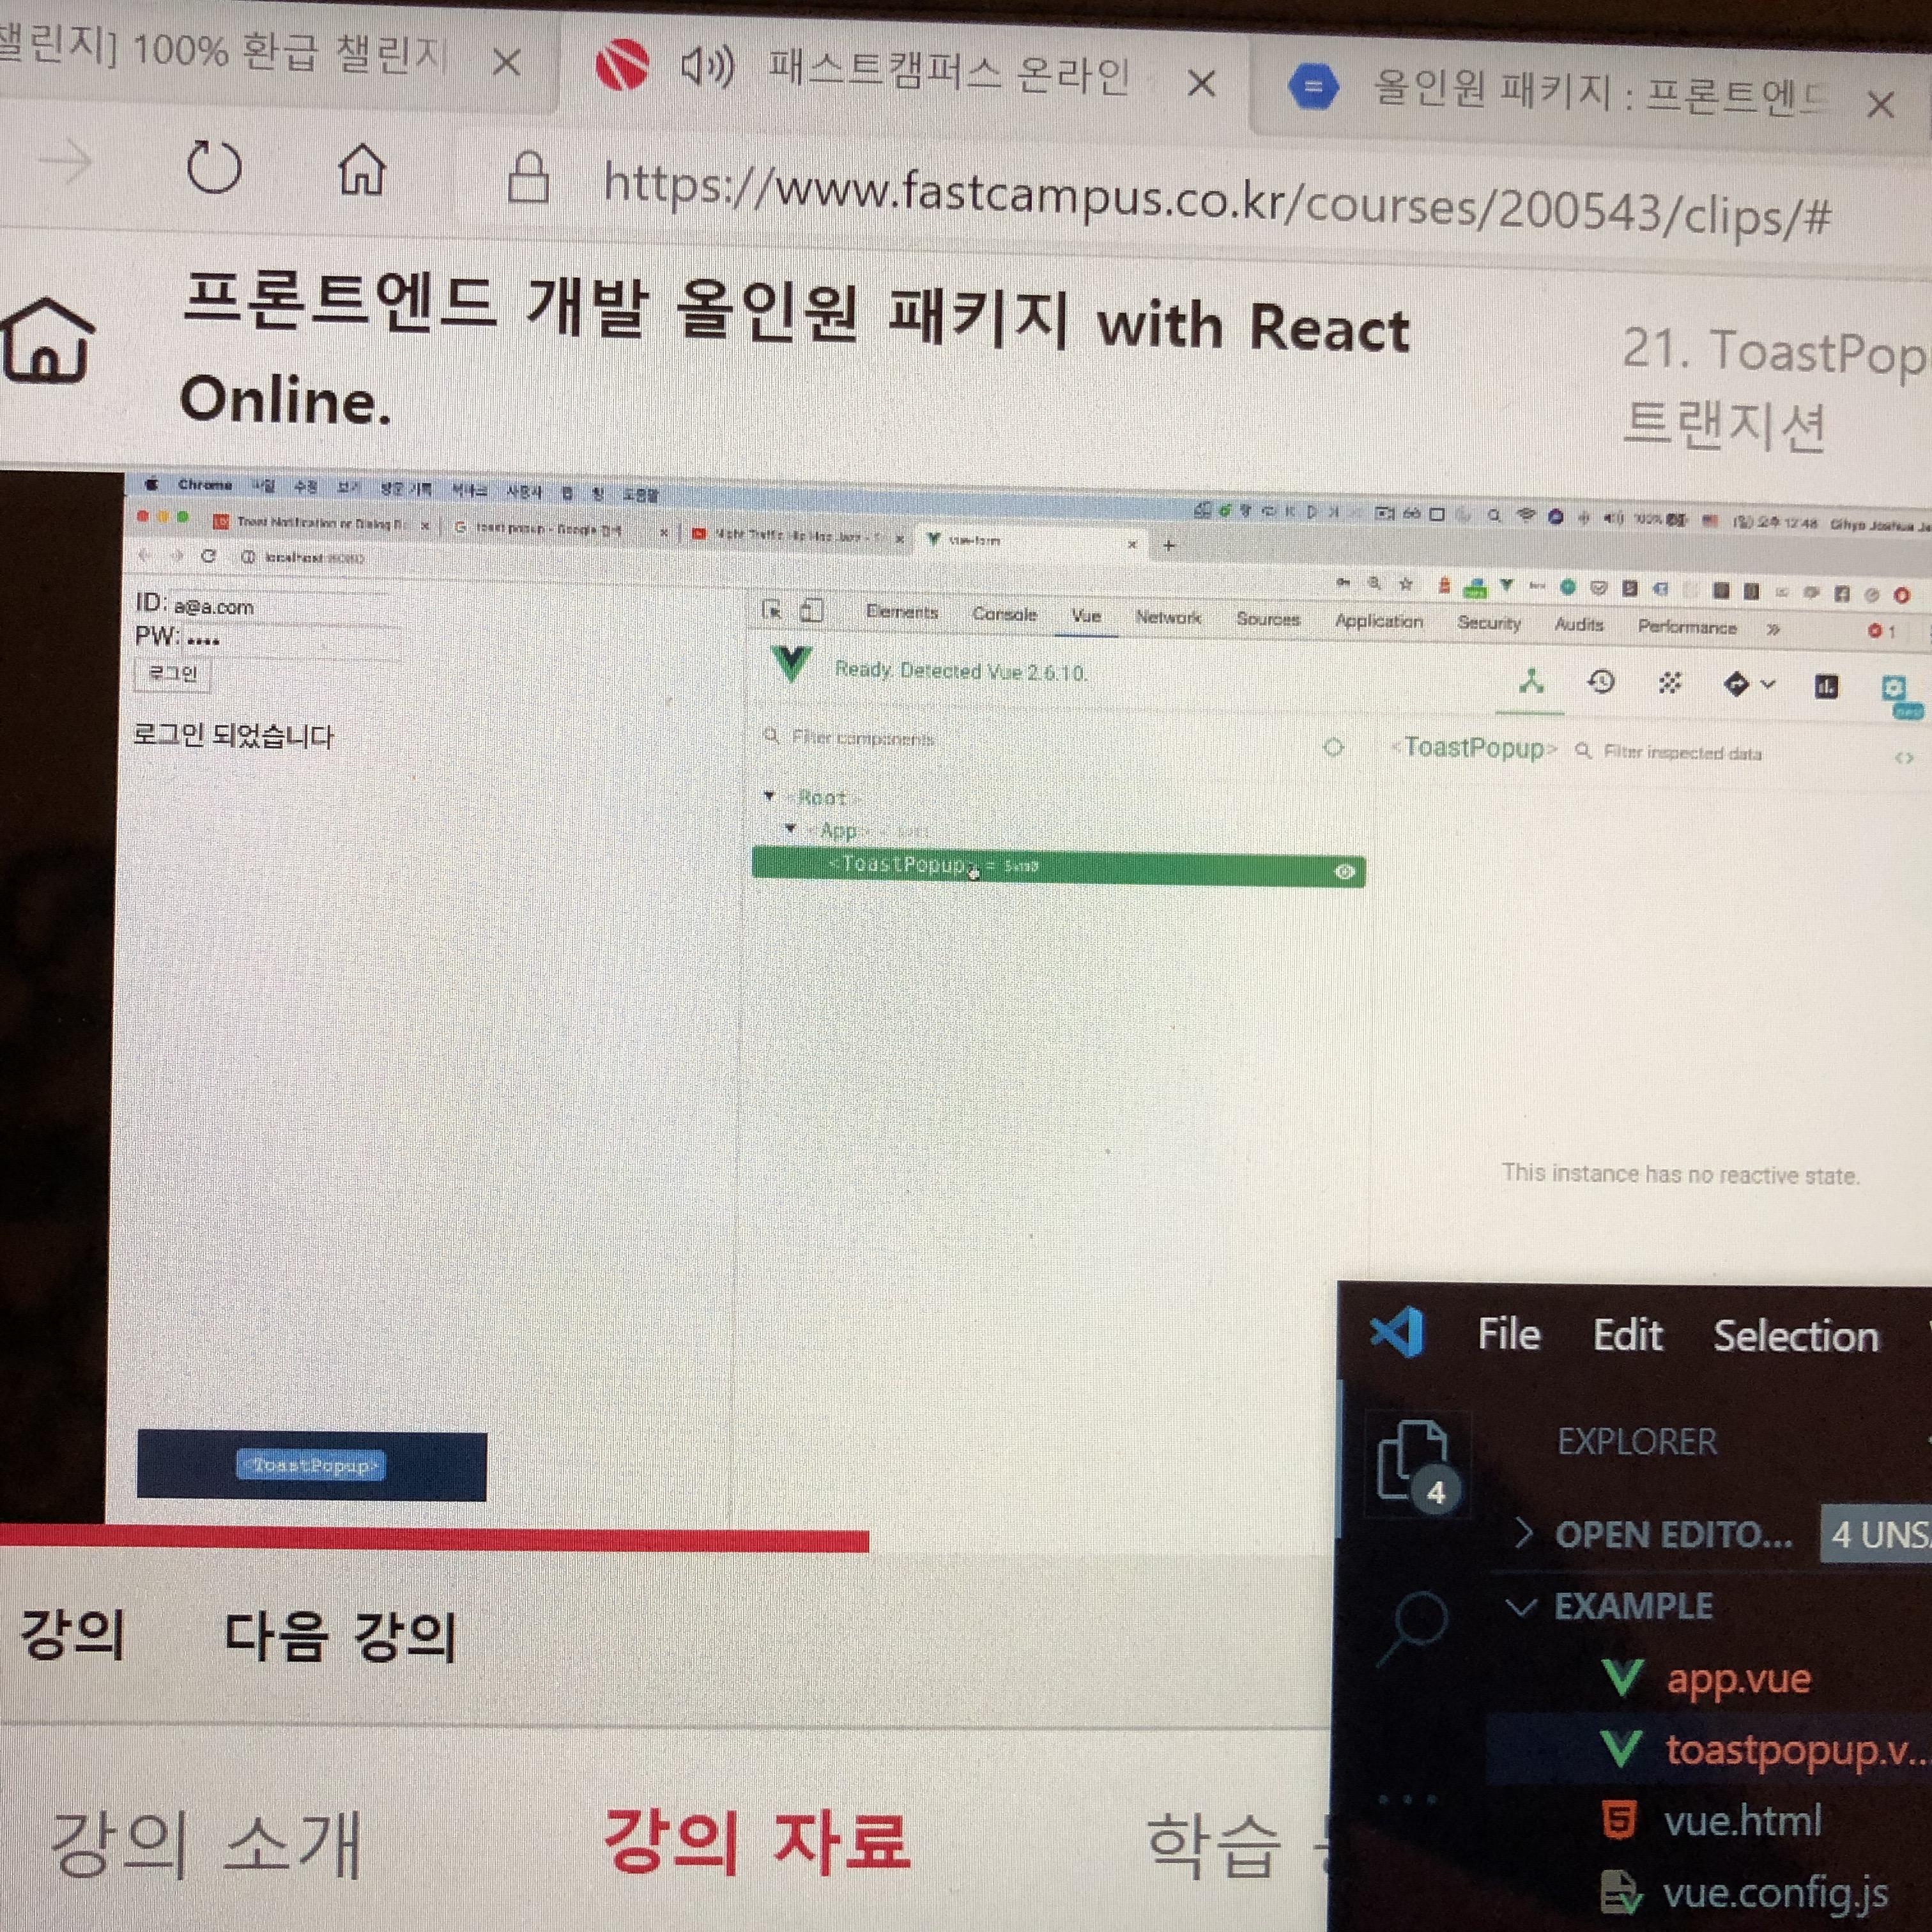This screenshot has height=1932, width=1932.
Task: Click the red error count indicator
Action: [1882, 631]
